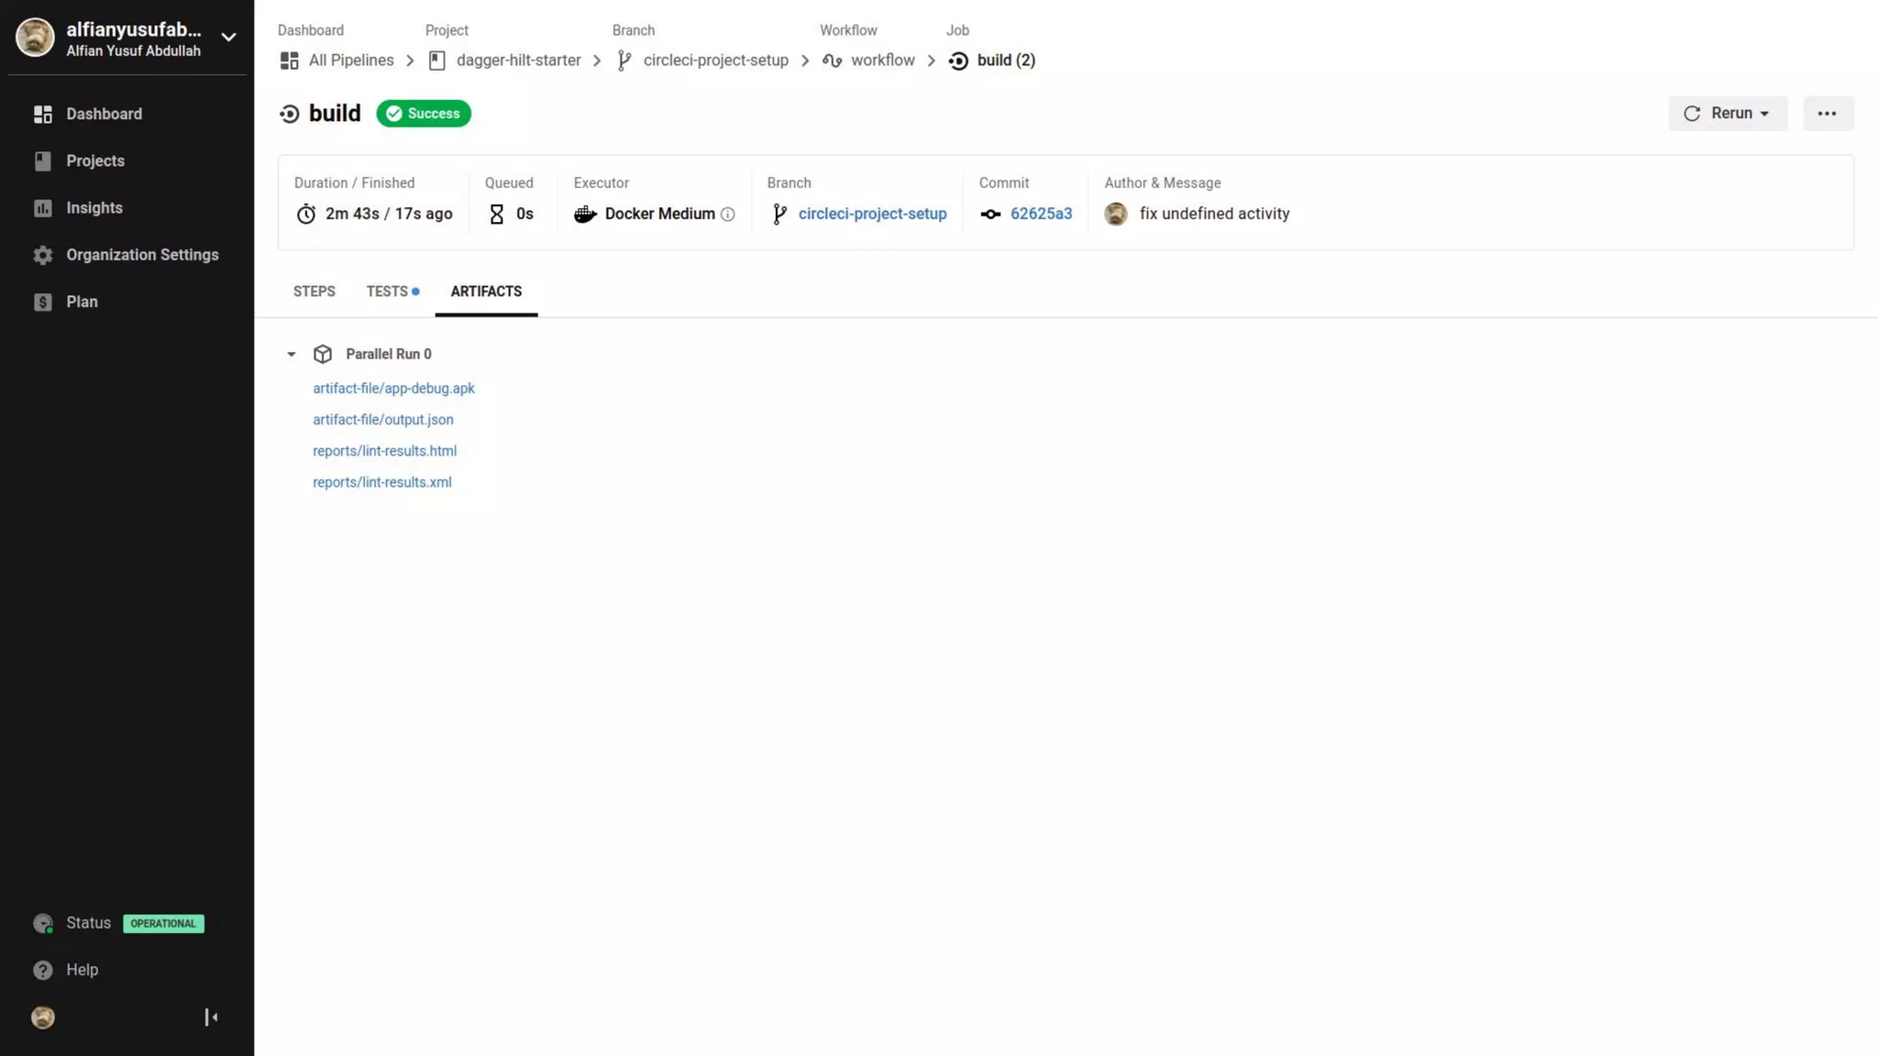This screenshot has width=1878, height=1056.
Task: Switch to the STEPS tab
Action: click(x=314, y=291)
